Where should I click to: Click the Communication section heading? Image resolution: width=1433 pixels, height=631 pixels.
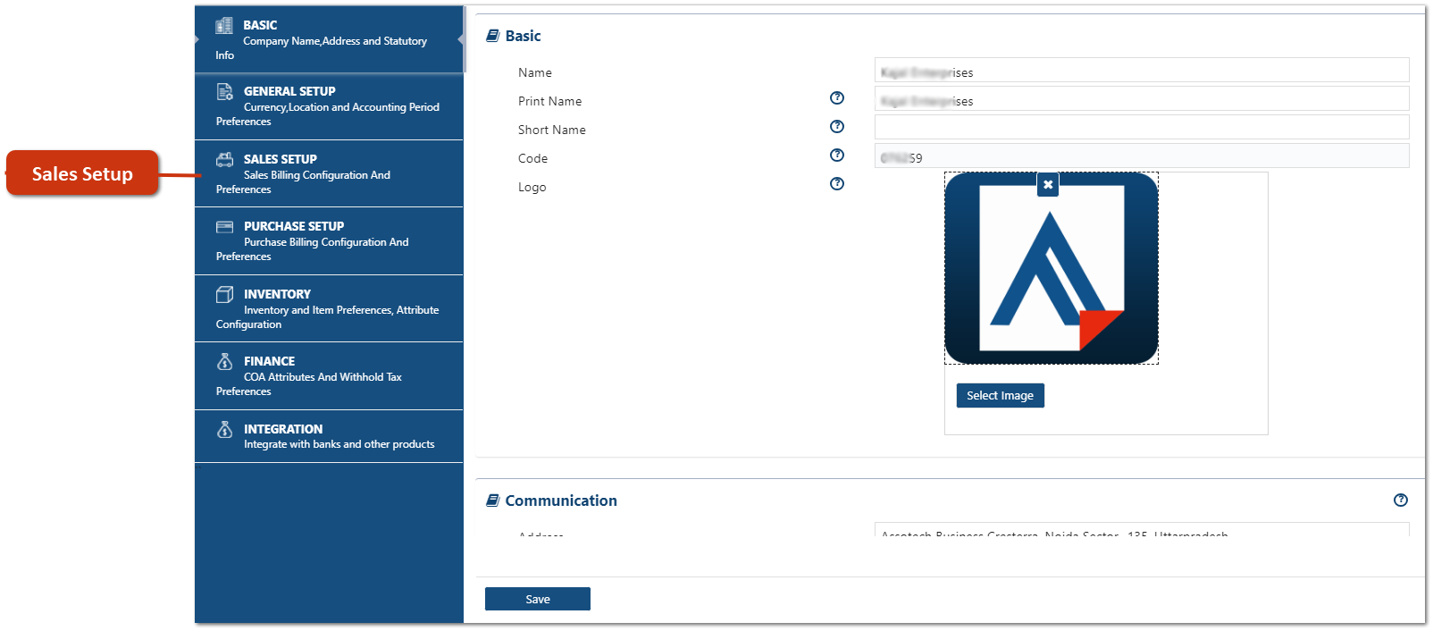pos(561,501)
